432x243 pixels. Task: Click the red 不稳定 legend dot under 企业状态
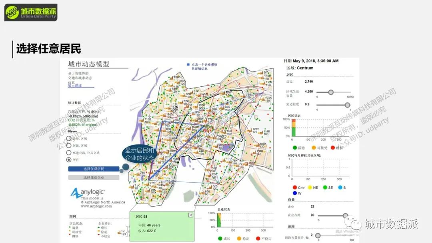[258, 239]
